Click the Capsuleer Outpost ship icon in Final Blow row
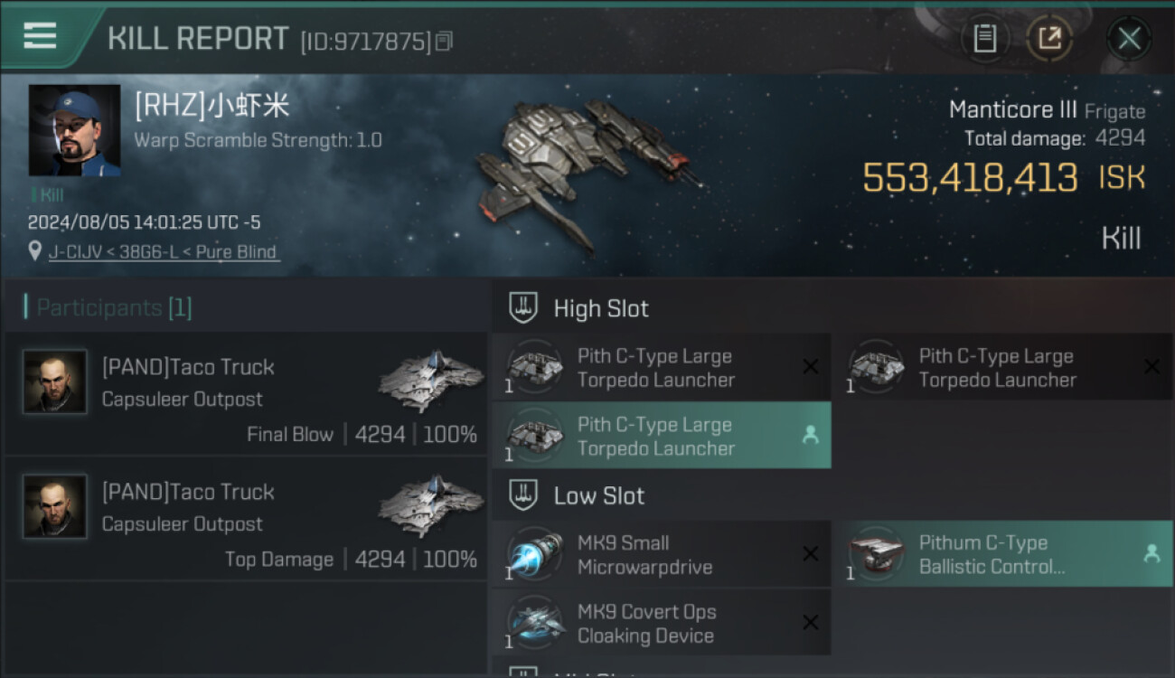The image size is (1175, 678). 431,381
